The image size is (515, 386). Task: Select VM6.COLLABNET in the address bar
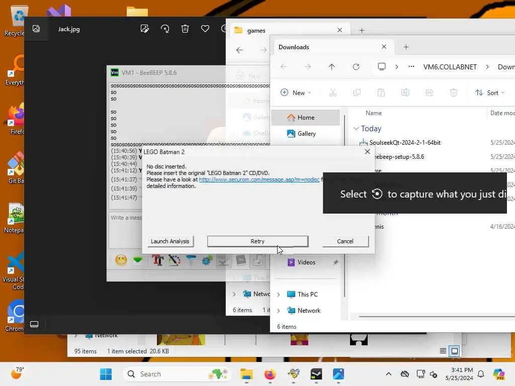pyautogui.click(x=450, y=67)
